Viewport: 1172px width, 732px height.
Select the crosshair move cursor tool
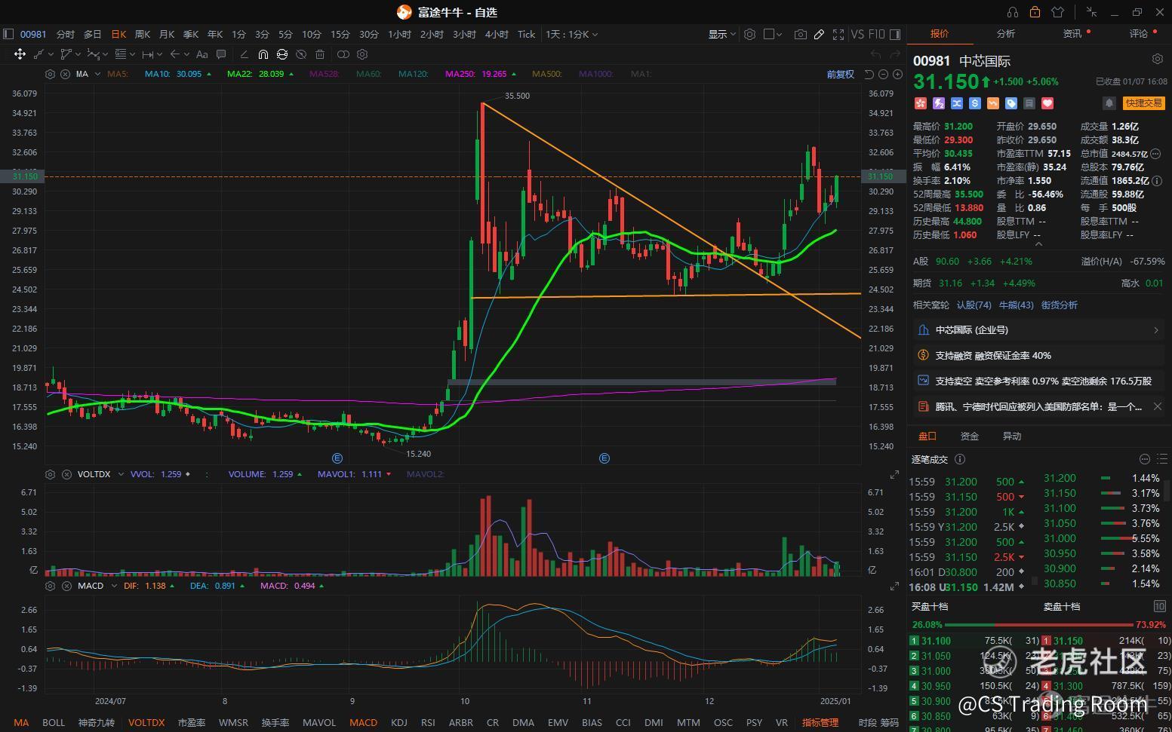20,54
